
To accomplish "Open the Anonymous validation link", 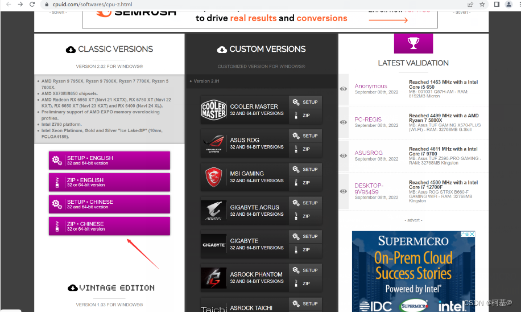I will click(371, 86).
